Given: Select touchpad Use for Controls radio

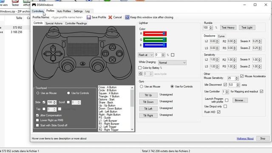Looking at the screenshot, I should pyautogui.click(x=68, y=93).
